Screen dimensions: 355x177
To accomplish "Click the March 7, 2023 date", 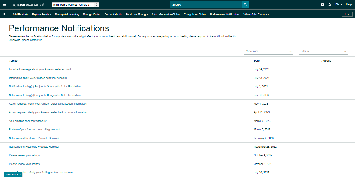I will 262,121.
